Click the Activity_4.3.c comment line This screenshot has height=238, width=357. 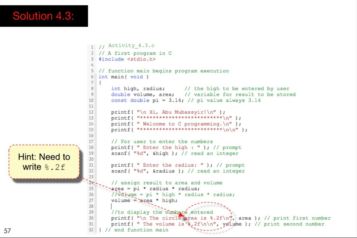(127, 45)
